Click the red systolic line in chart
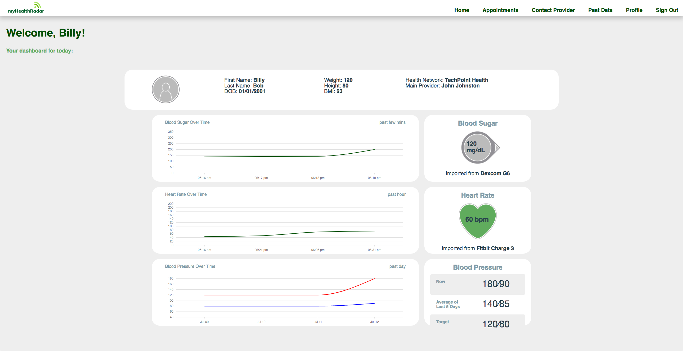Viewport: 683px width, 351px height. (x=262, y=295)
